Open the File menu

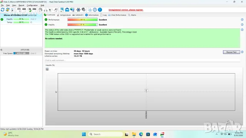(x=2, y=5)
